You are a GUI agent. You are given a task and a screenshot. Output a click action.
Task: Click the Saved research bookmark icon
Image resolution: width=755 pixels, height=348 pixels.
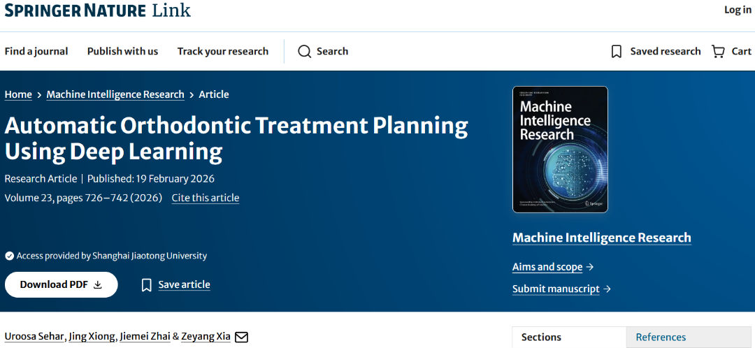(617, 52)
